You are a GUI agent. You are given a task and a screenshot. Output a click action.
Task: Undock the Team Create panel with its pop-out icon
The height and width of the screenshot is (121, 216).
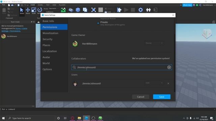tap(32, 22)
